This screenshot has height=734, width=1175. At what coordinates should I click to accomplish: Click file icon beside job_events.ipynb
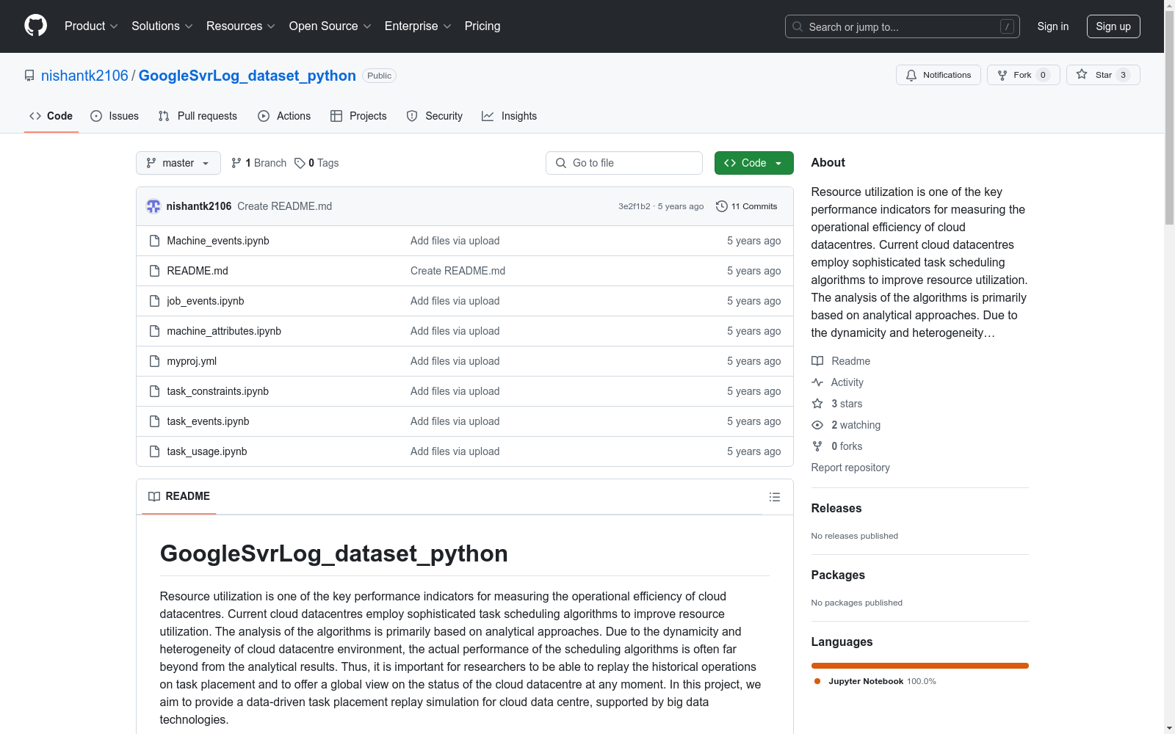click(154, 301)
